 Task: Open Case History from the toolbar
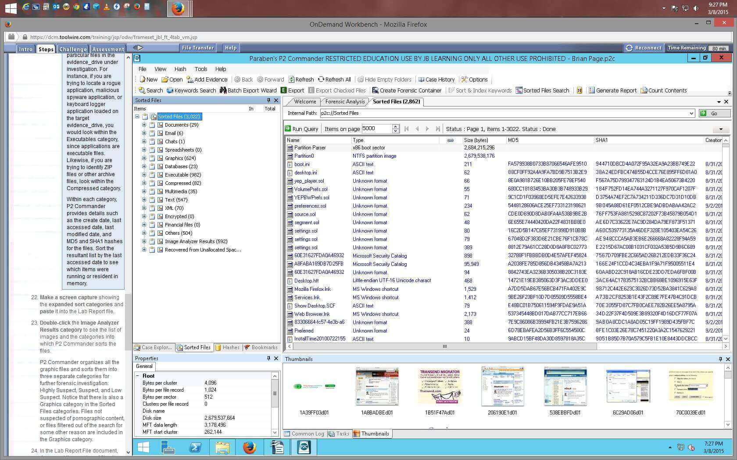pyautogui.click(x=436, y=79)
